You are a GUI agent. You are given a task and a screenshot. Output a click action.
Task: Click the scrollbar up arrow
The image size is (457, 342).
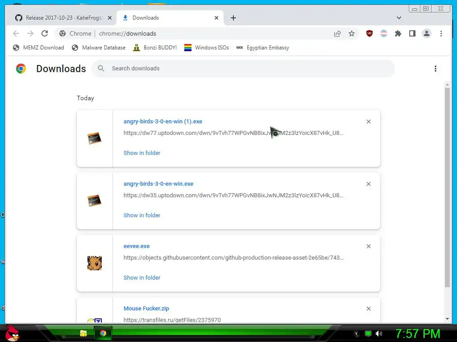[x=447, y=85]
